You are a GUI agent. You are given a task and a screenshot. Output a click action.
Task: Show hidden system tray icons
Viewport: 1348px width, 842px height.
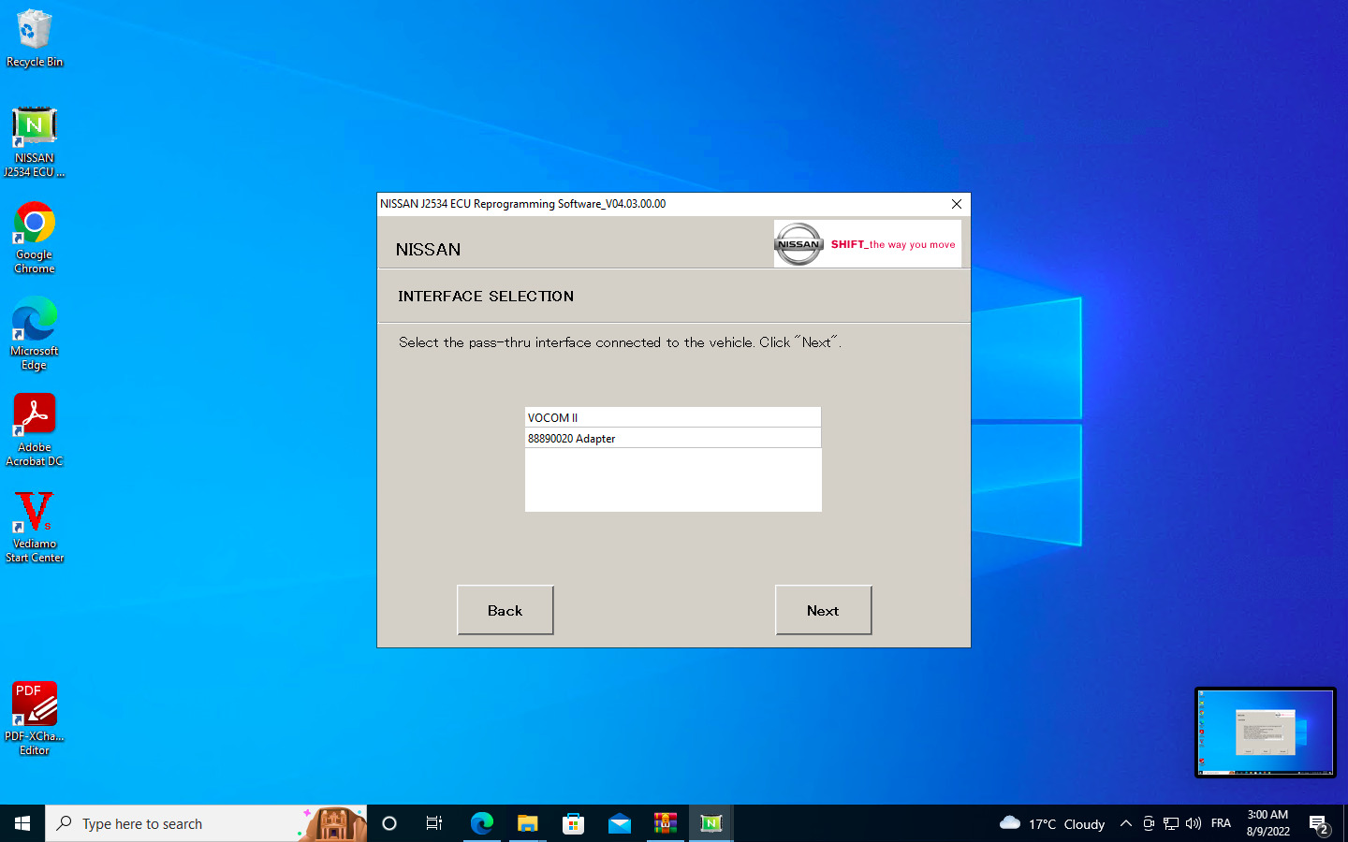pyautogui.click(x=1126, y=823)
